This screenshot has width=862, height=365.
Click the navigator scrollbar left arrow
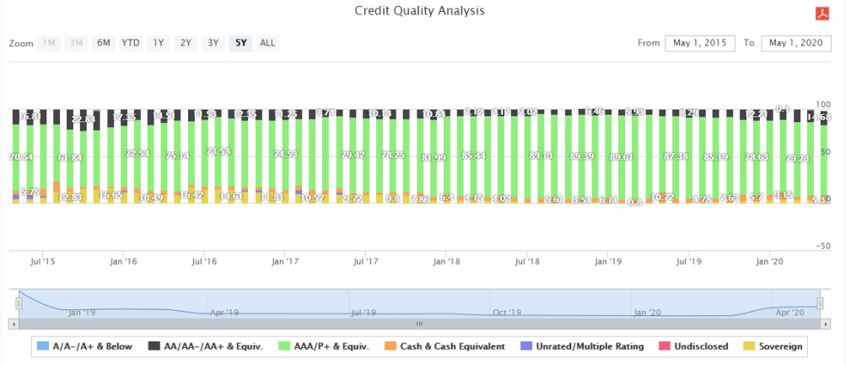point(12,323)
